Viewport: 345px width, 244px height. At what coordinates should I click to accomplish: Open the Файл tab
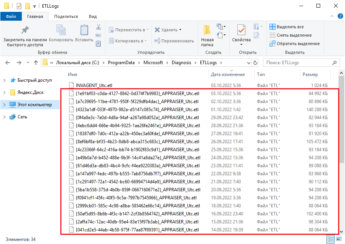[11, 16]
